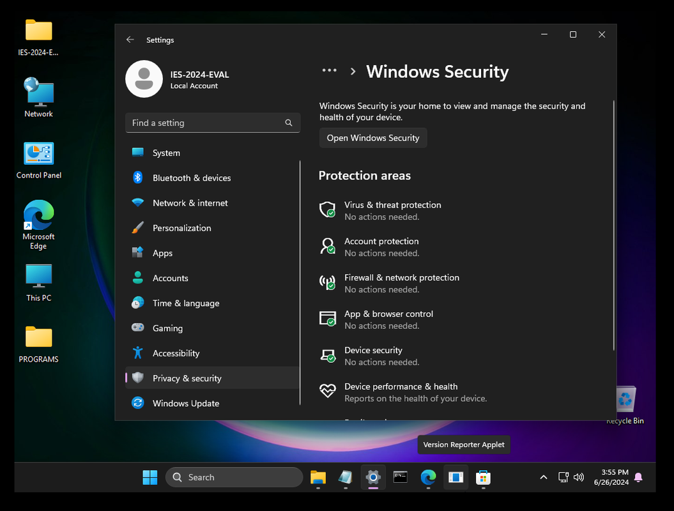This screenshot has width=674, height=511.
Task: Open the Windows Start button
Action: point(150,478)
